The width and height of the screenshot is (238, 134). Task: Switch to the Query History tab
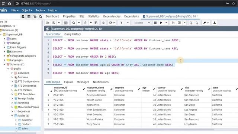pos(73,34)
